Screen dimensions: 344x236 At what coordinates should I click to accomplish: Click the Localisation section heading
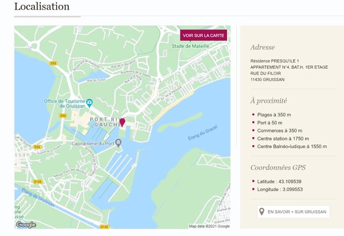pos(42,7)
